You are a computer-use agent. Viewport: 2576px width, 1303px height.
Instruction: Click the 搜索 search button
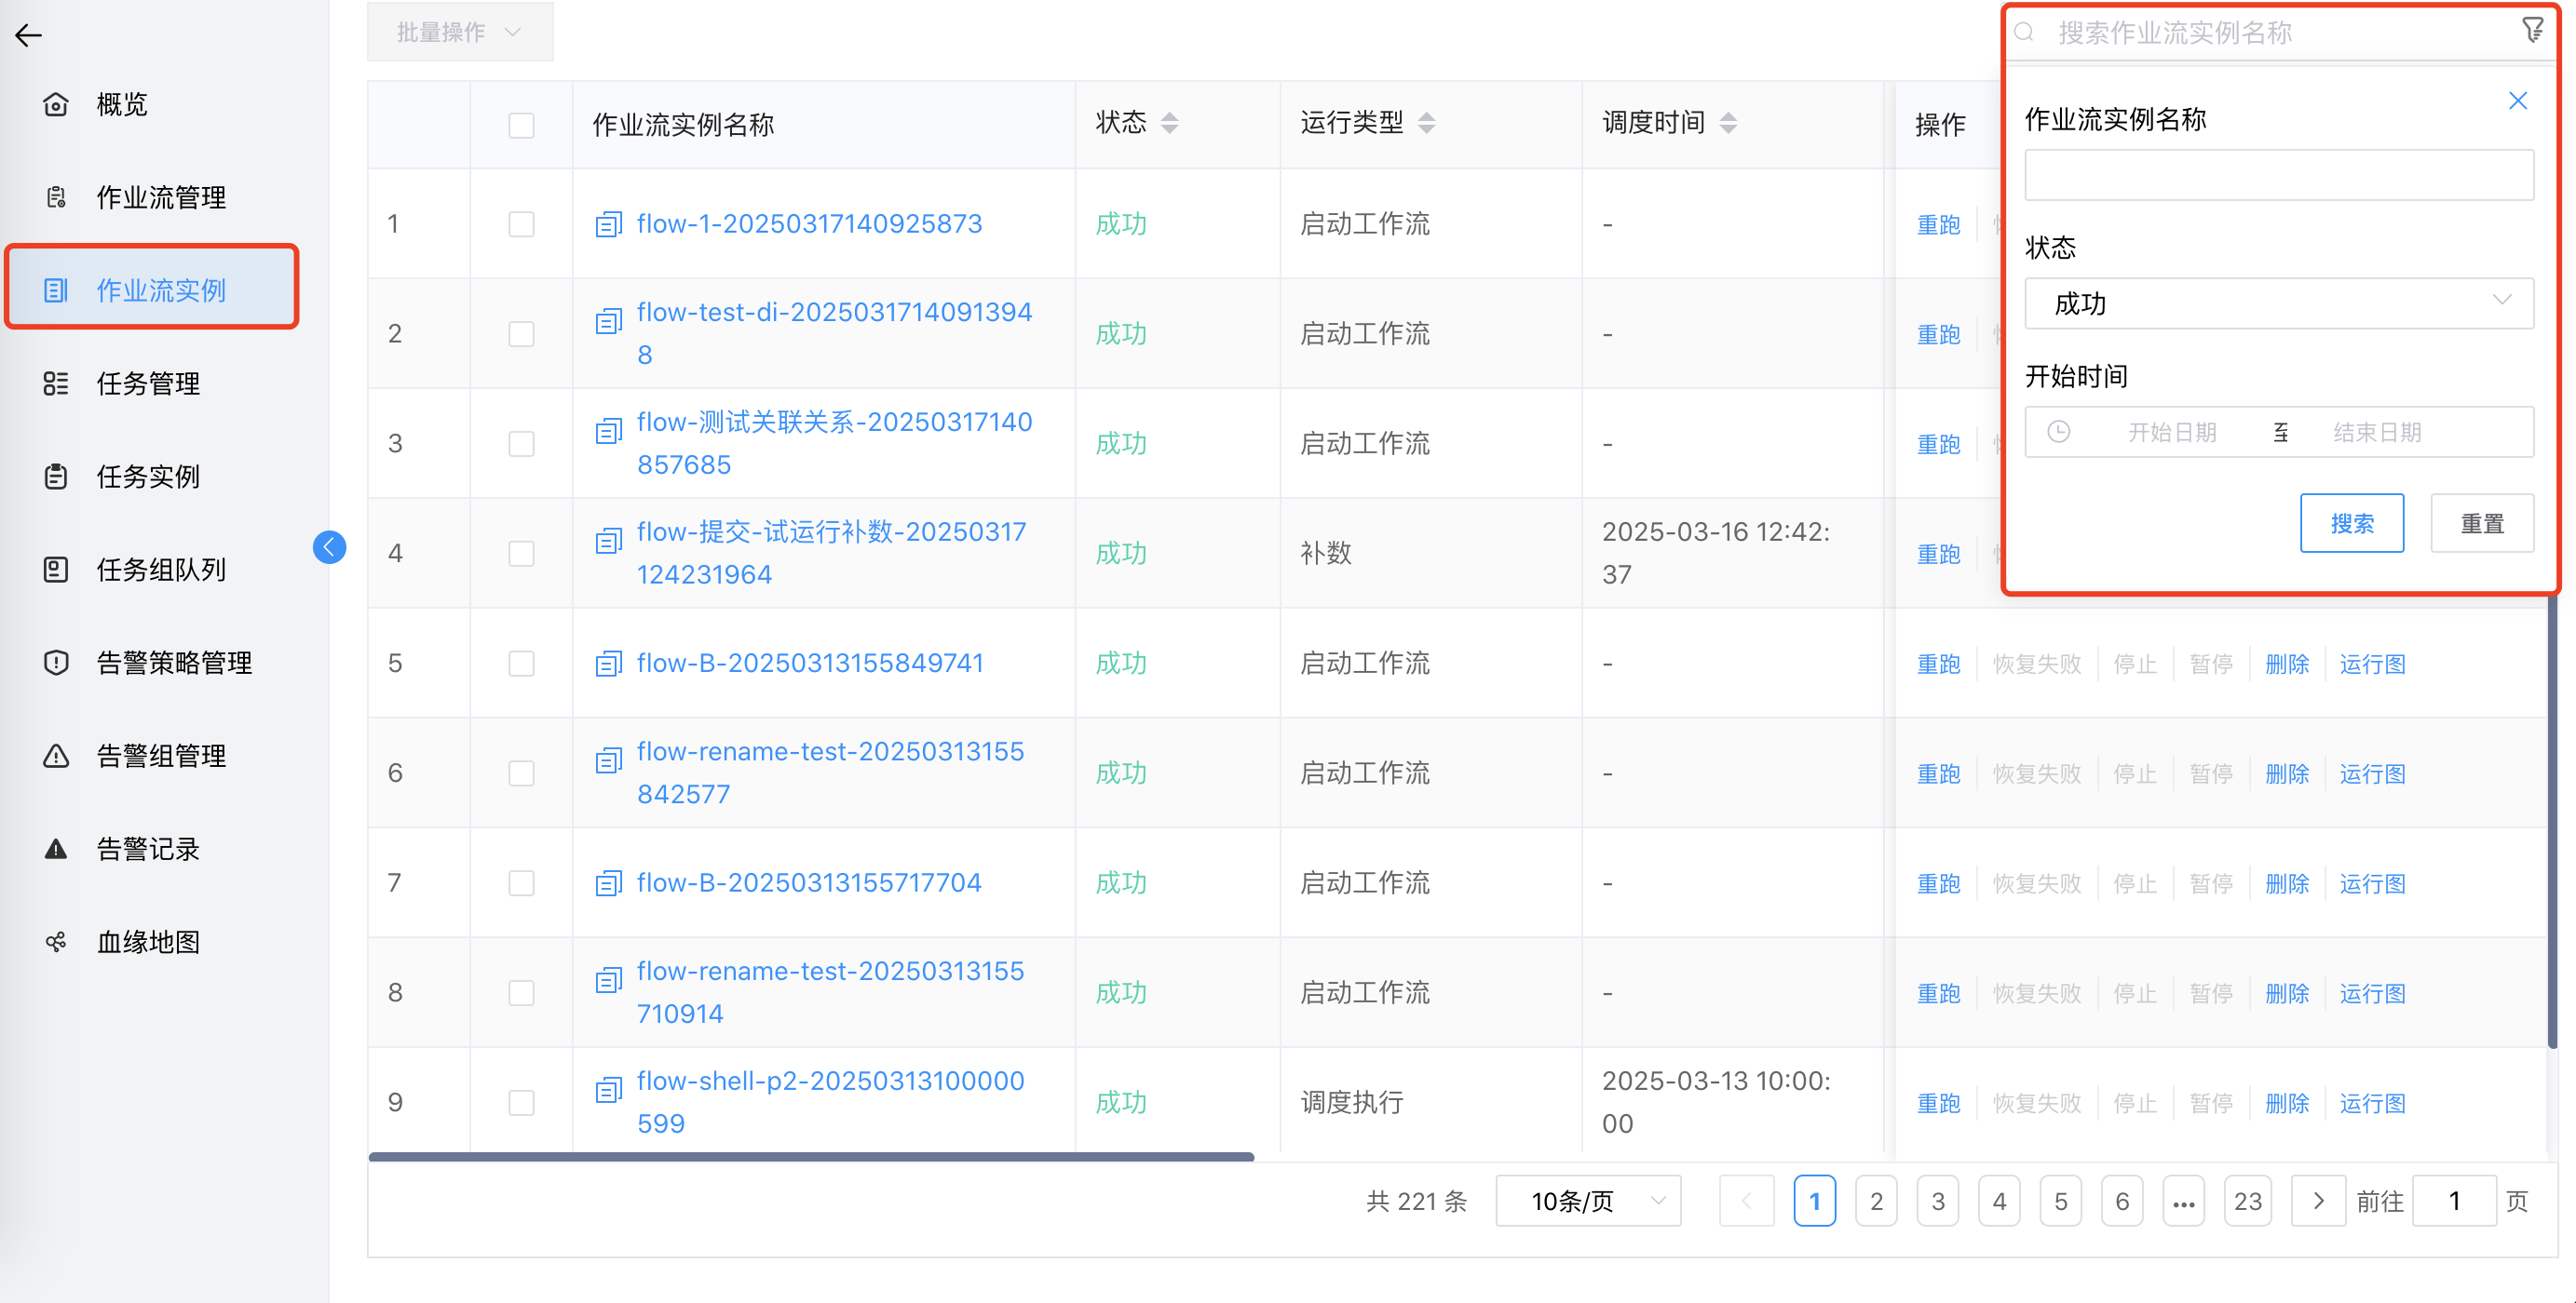tap(2352, 523)
